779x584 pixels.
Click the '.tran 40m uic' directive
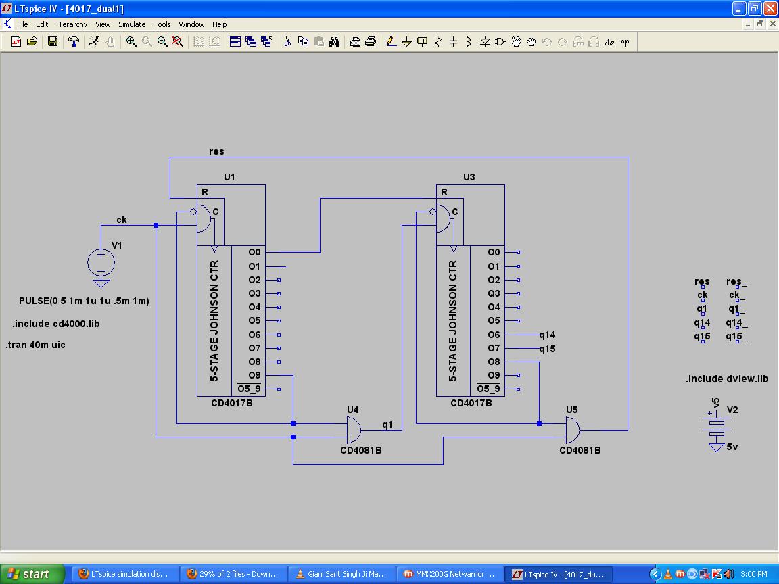tap(36, 345)
